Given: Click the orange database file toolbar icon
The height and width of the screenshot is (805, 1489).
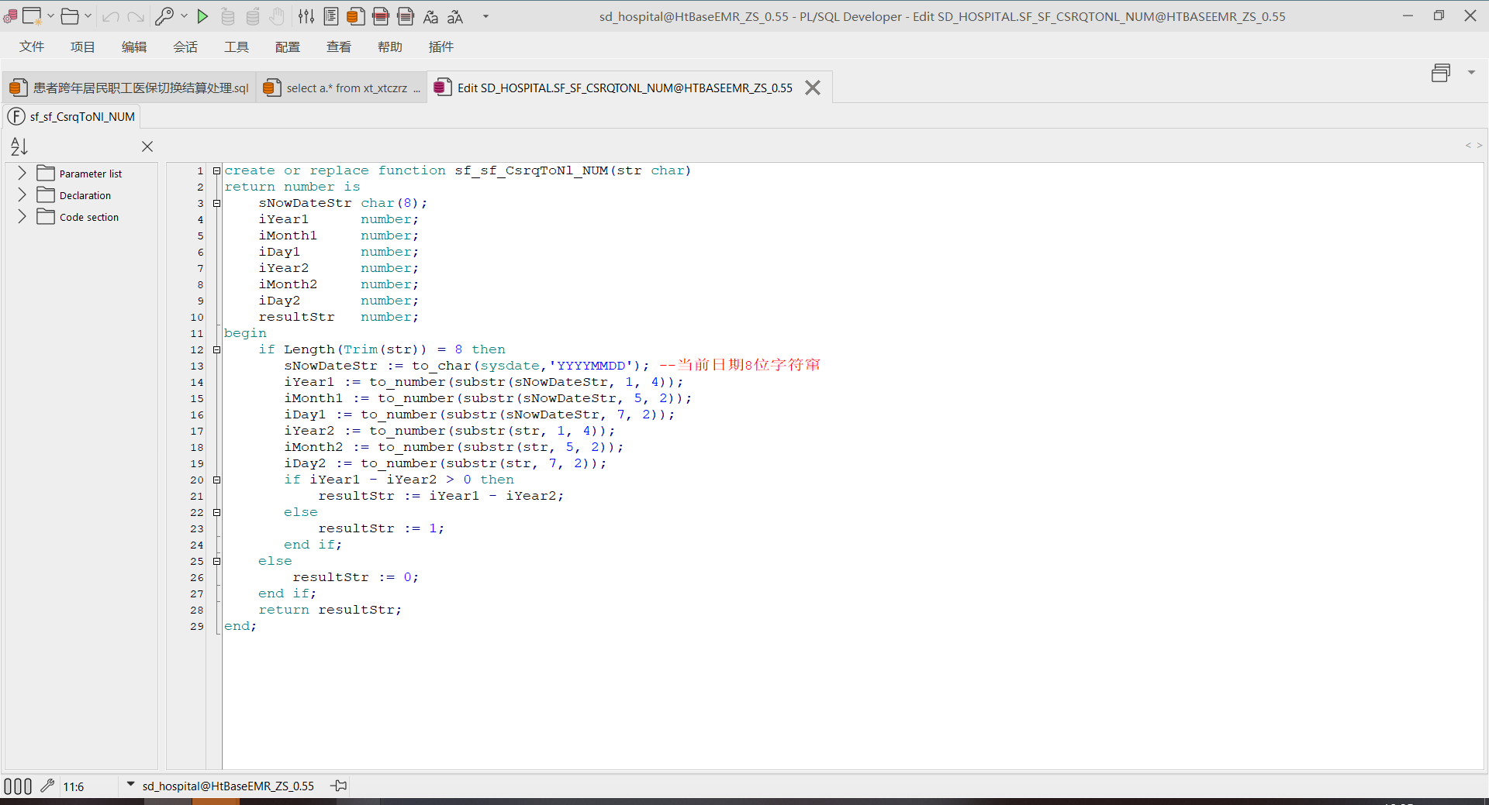Looking at the screenshot, I should click(x=356, y=16).
